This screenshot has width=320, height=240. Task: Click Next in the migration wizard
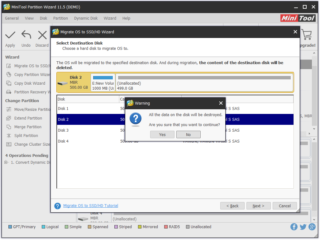click(259, 206)
